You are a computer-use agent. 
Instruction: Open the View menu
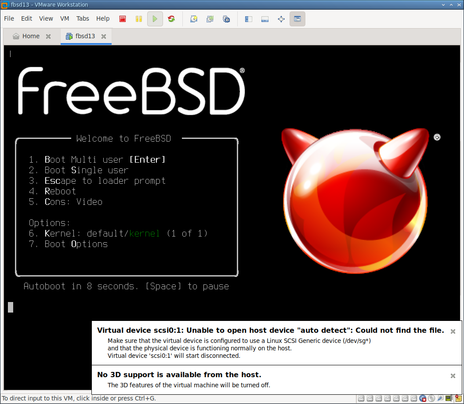point(46,18)
